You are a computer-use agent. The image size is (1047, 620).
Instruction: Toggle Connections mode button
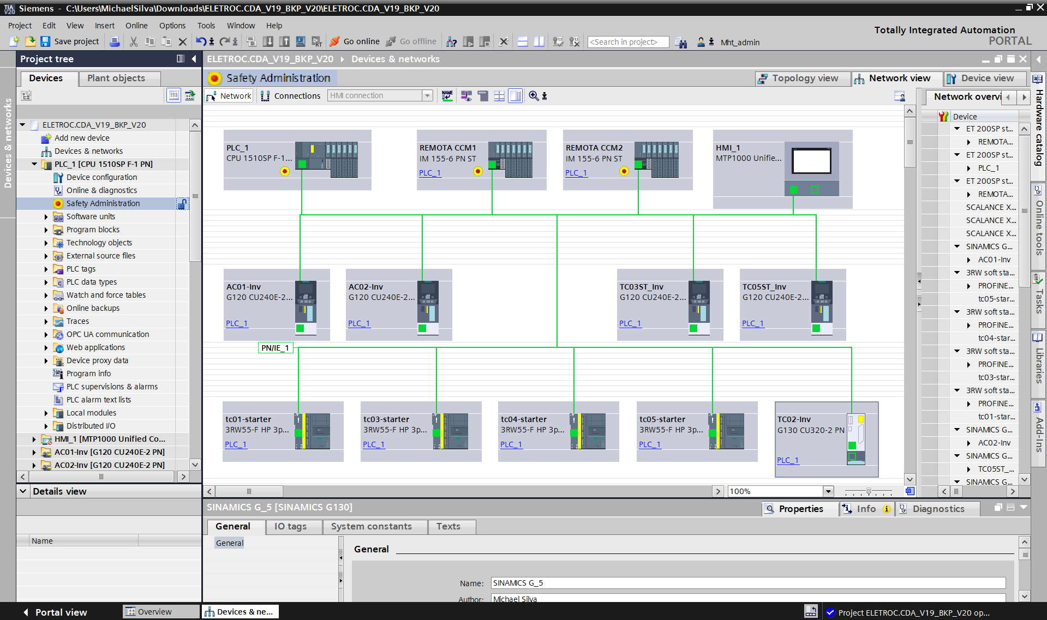point(291,96)
